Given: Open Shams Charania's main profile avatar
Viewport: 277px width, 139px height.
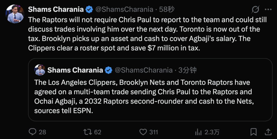Looking at the screenshot, I should tap(15, 14).
